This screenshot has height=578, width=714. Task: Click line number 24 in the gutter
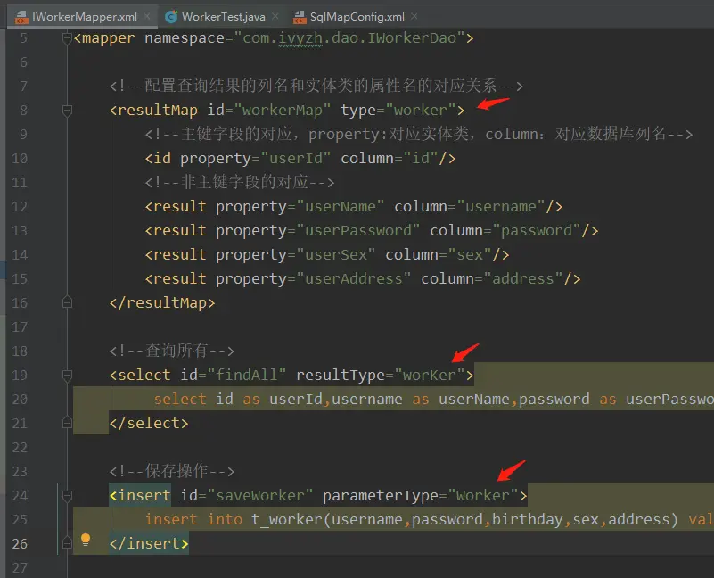pos(20,496)
